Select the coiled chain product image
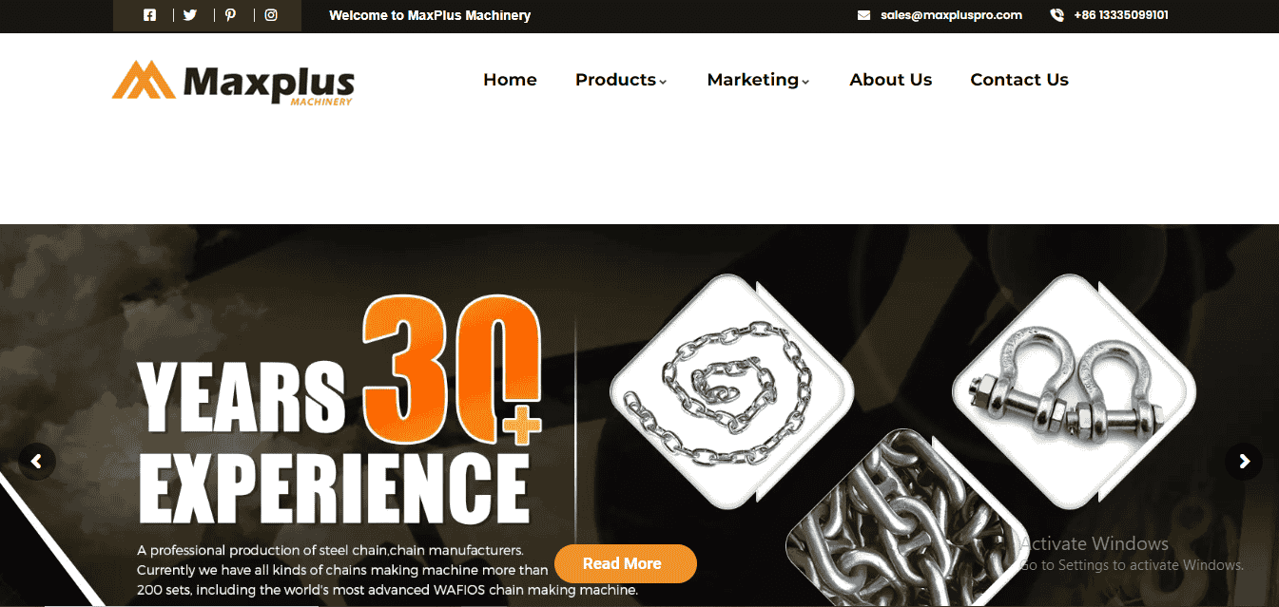The width and height of the screenshot is (1279, 607). click(730, 396)
